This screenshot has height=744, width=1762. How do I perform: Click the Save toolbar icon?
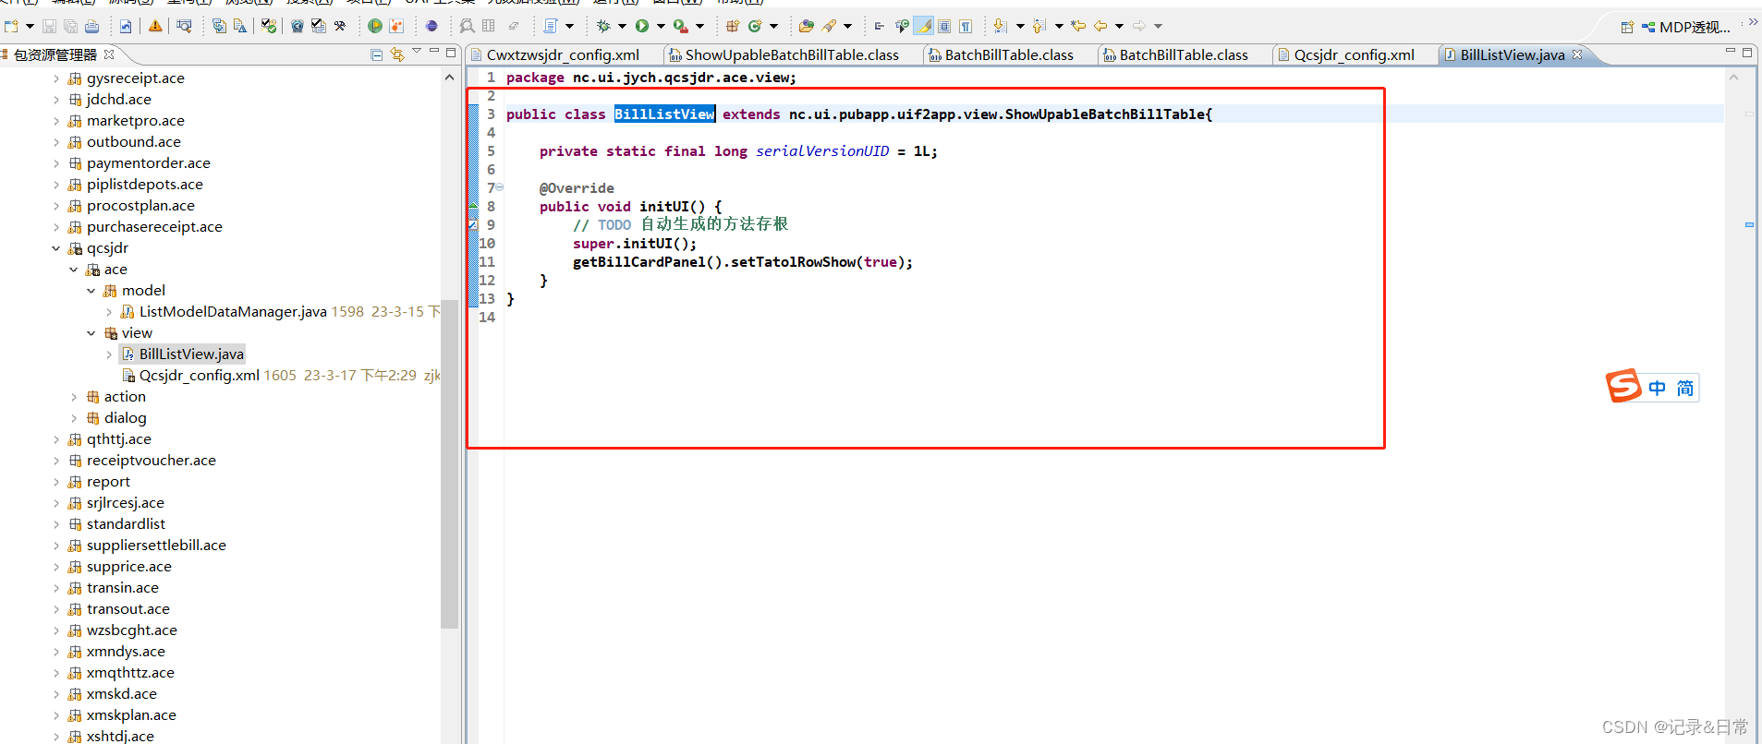(50, 26)
